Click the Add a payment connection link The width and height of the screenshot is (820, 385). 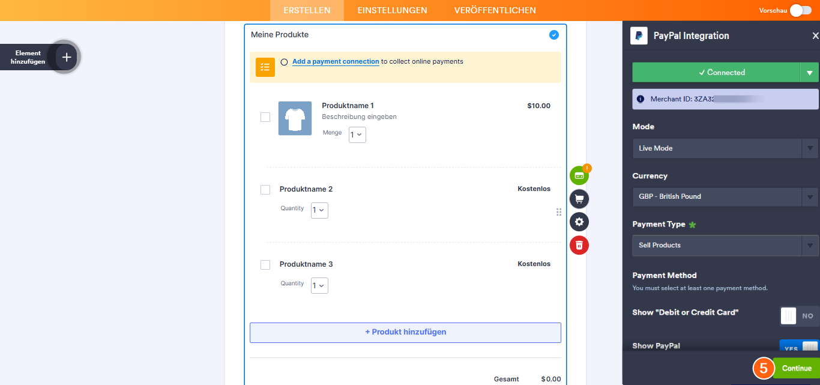(x=336, y=61)
